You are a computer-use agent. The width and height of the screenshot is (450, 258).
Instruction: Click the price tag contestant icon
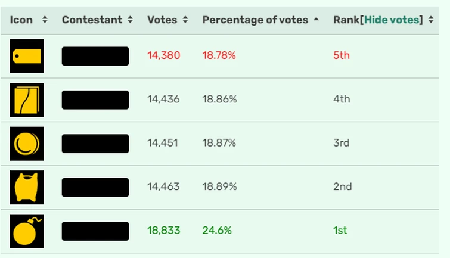[x=27, y=56]
